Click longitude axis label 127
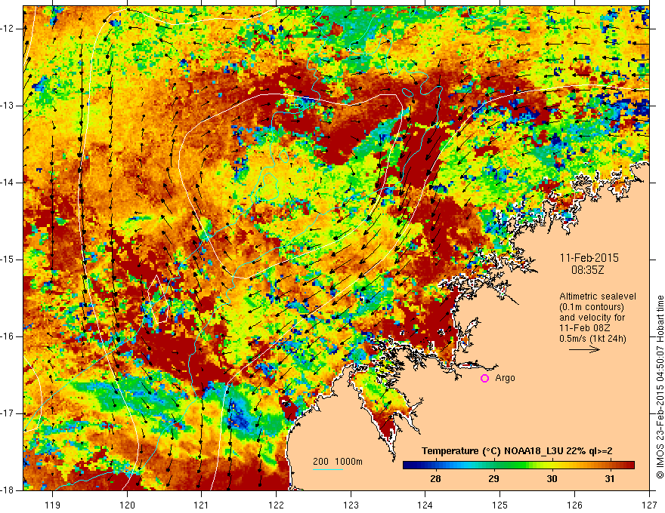The width and height of the screenshot is (665, 513). click(x=649, y=505)
